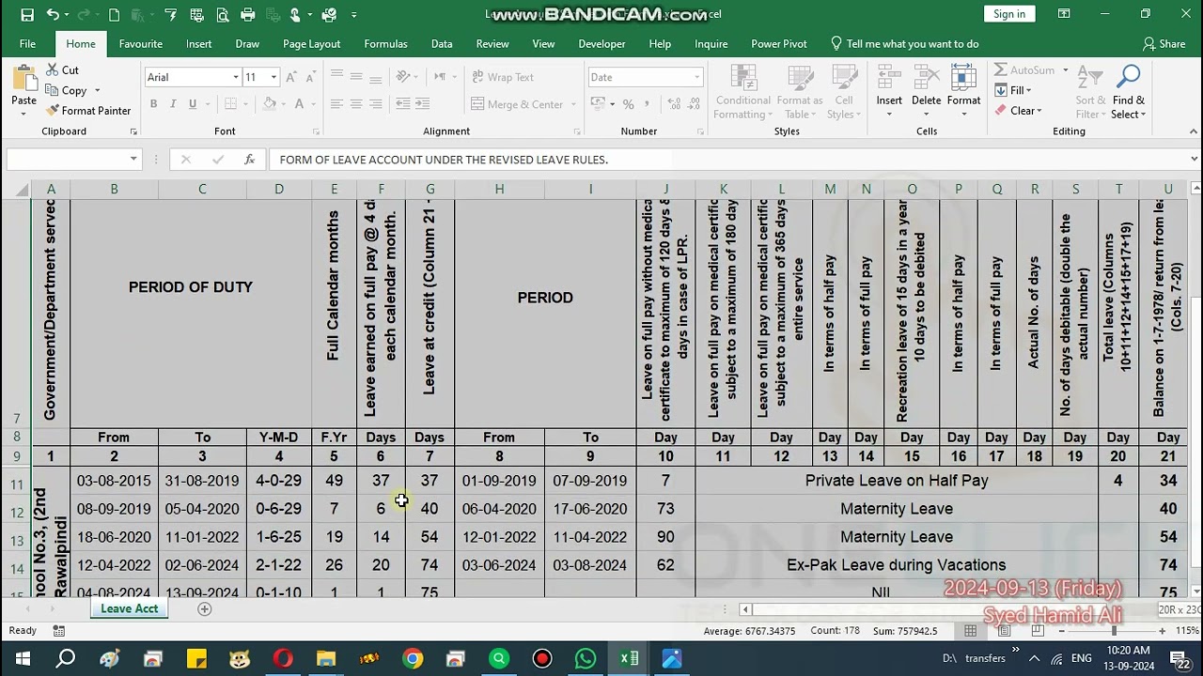Viewport: 1203px width, 676px height.
Task: Align text to the right
Action: tap(377, 104)
